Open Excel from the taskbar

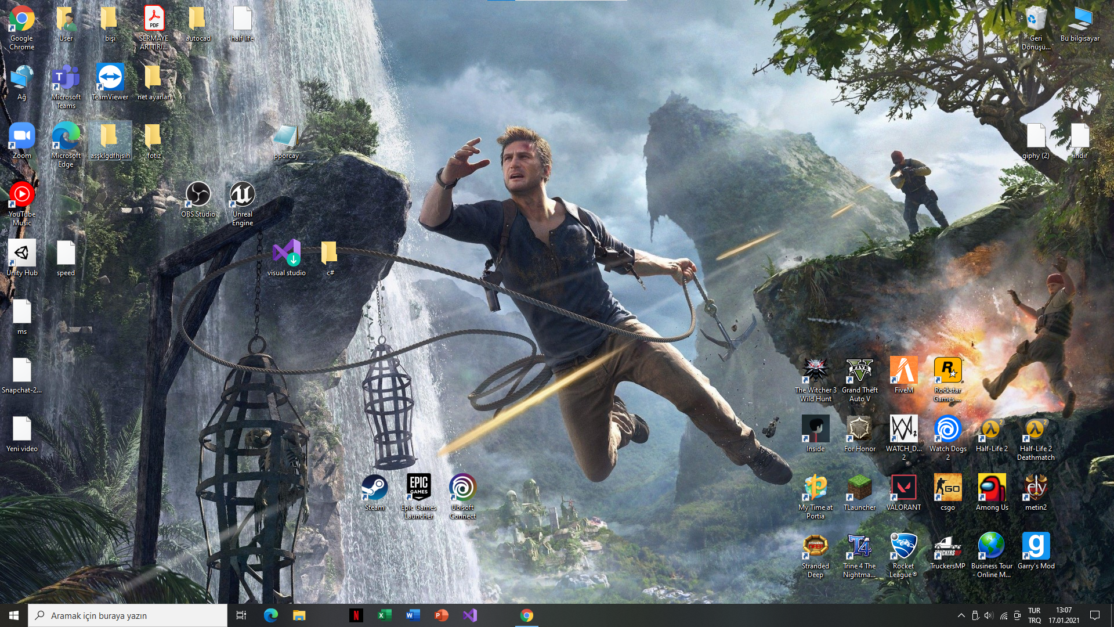pos(384,615)
